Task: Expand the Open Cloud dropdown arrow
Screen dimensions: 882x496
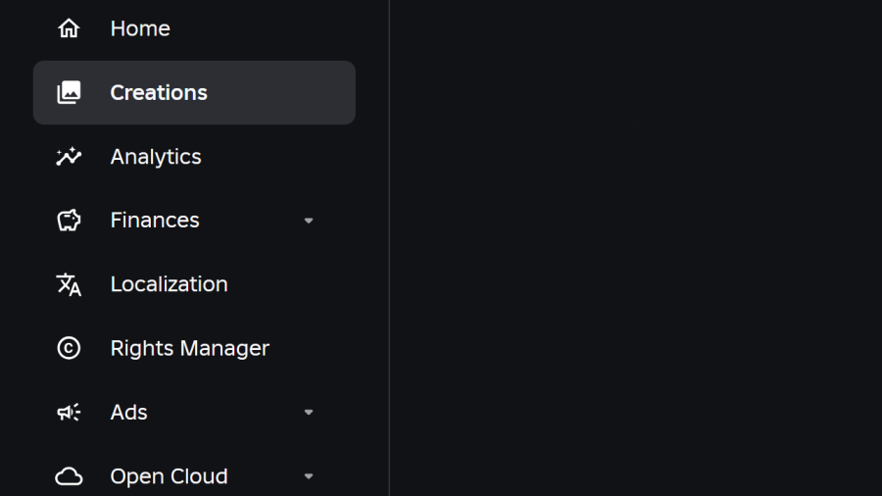Action: click(309, 476)
